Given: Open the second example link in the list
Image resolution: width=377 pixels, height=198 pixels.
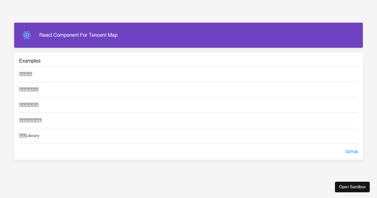Looking at the screenshot, I should pos(29,90).
